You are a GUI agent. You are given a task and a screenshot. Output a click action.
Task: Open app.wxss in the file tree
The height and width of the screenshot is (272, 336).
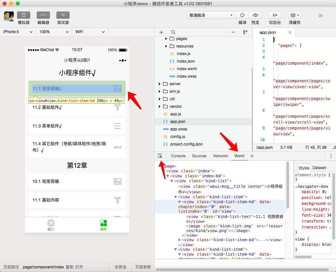point(178,129)
